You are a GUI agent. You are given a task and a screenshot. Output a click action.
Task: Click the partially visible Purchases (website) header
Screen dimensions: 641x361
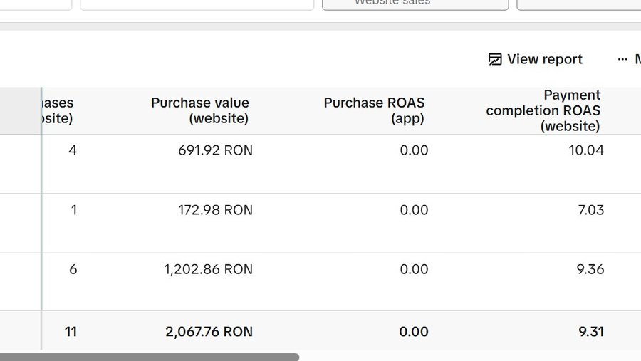pyautogui.click(x=58, y=110)
